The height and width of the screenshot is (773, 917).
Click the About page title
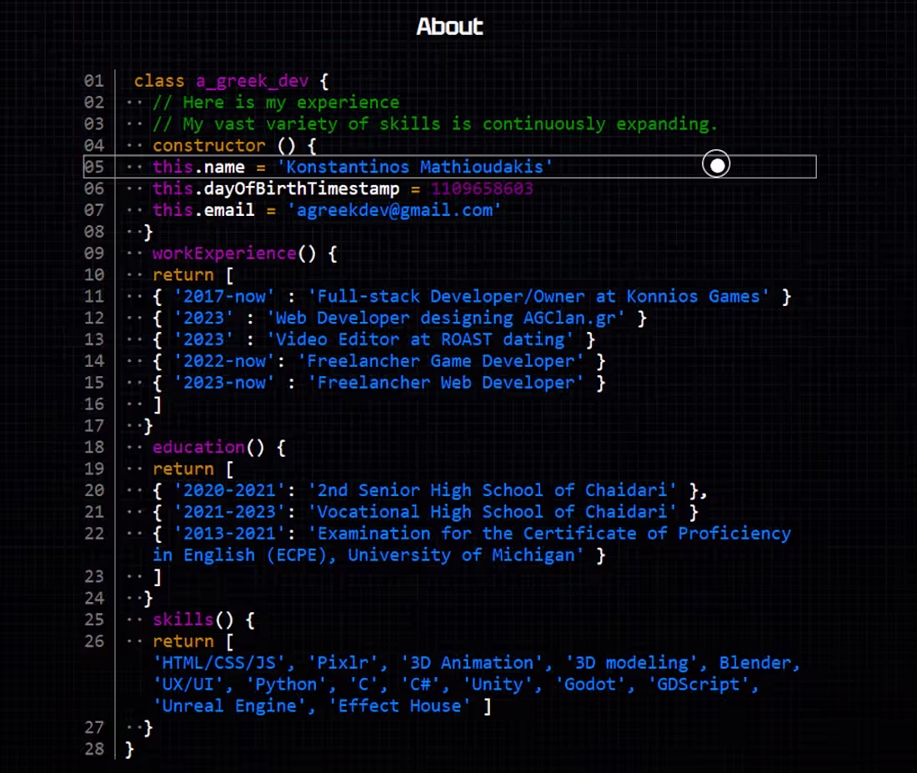coord(450,26)
